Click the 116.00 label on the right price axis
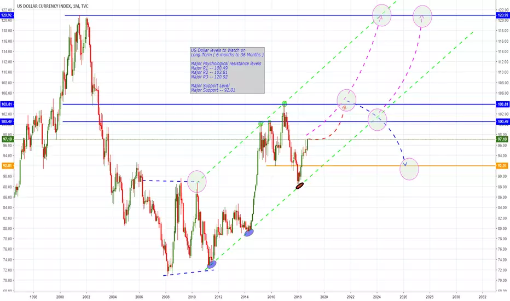This screenshot has width=510, height=301. click(x=502, y=42)
